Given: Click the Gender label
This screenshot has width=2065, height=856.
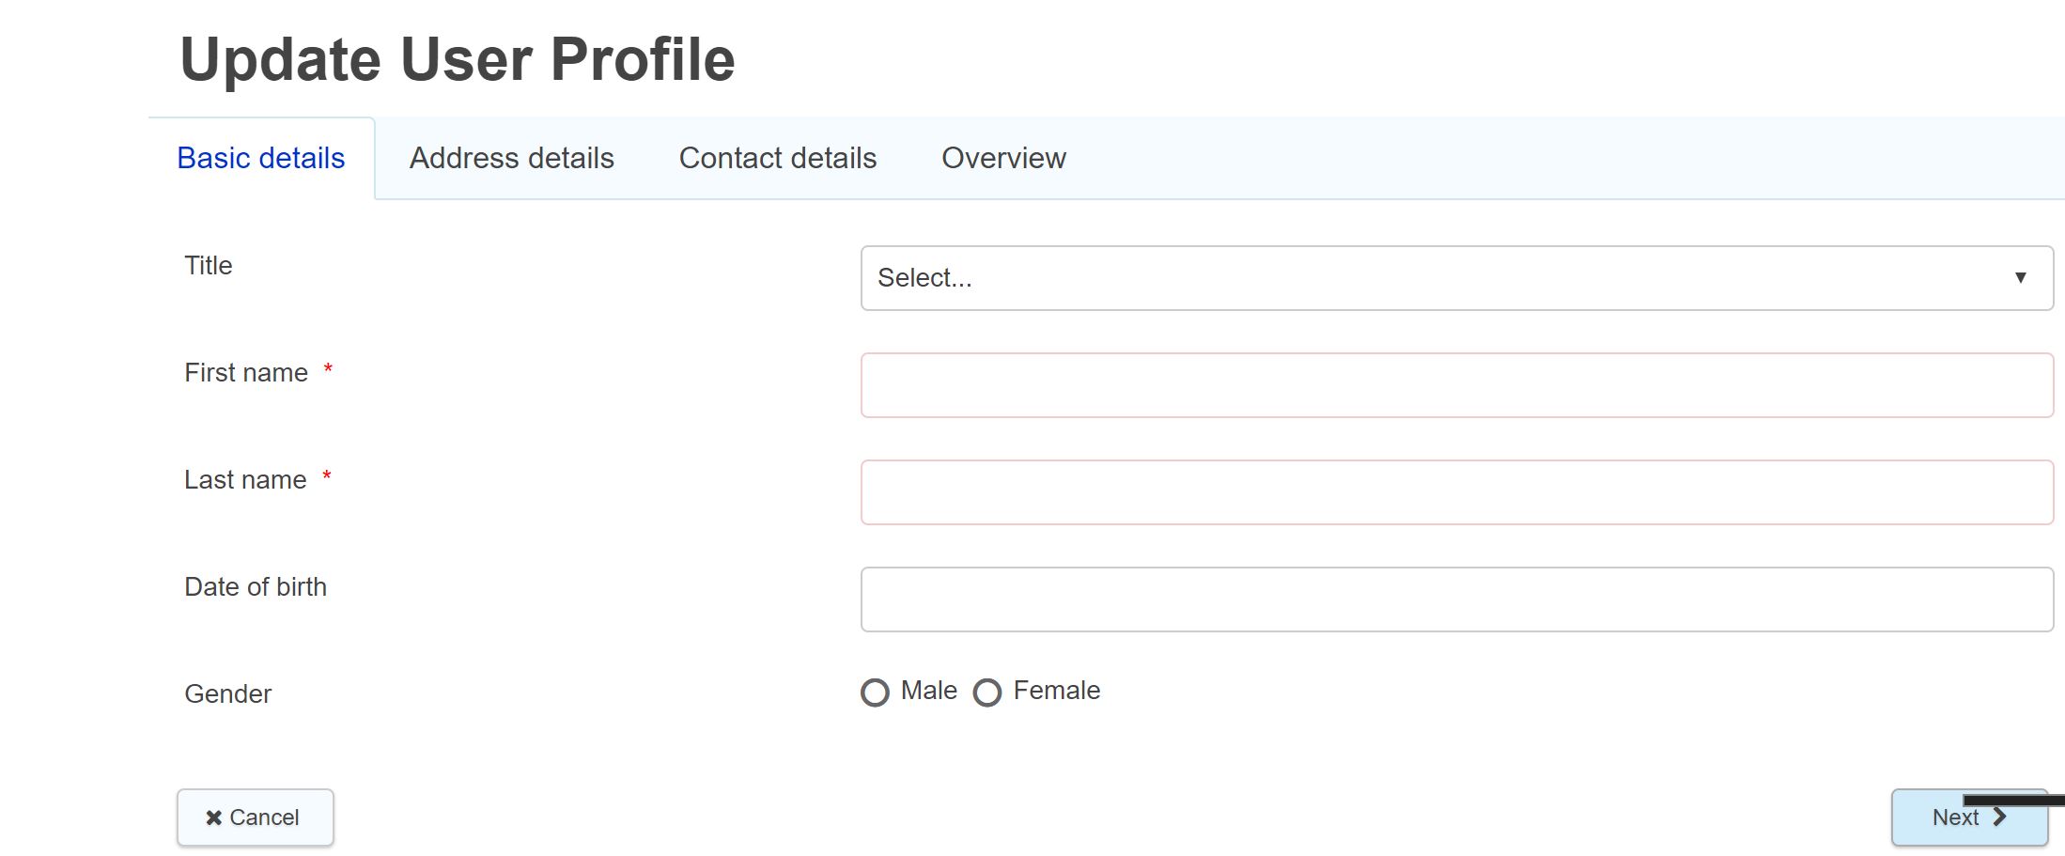Looking at the screenshot, I should [227, 694].
